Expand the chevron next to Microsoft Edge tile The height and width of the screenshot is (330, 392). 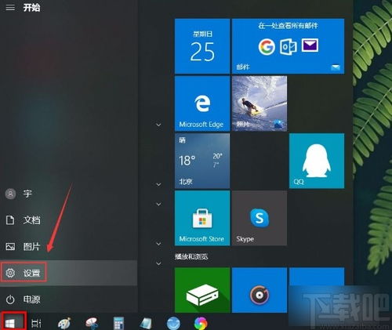pos(158,125)
